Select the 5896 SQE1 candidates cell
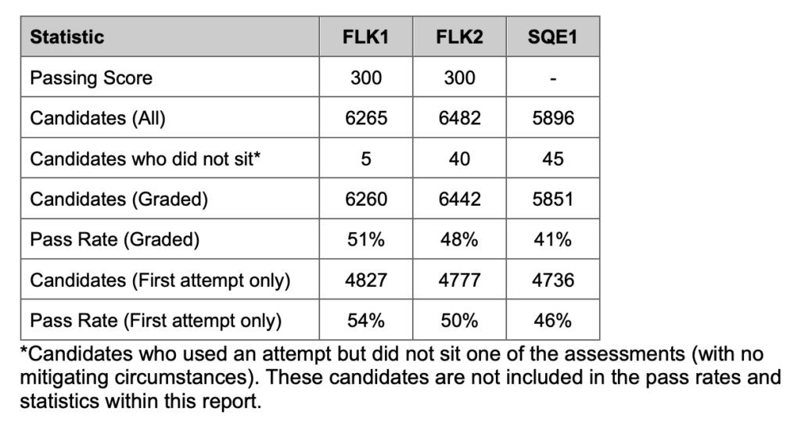This screenshot has height=423, width=801. pos(552,119)
